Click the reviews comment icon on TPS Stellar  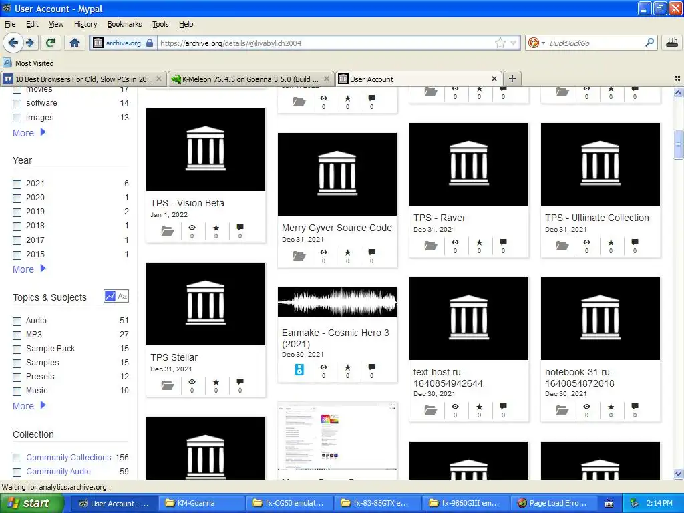(240, 382)
